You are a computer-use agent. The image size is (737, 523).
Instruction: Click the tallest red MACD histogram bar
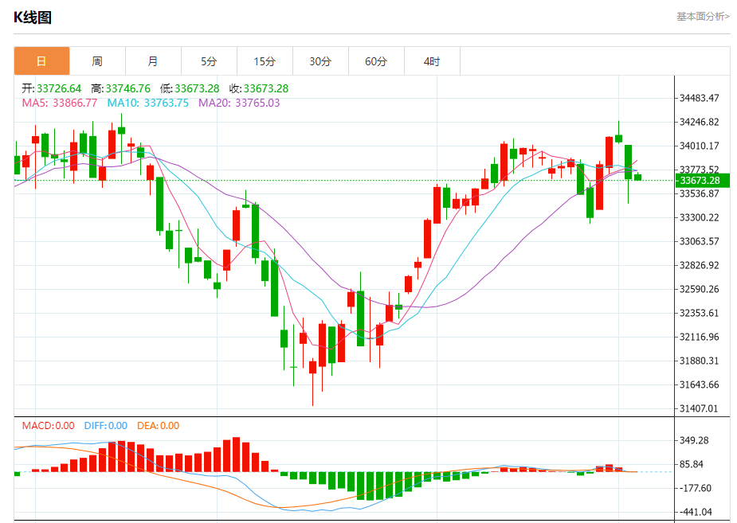[x=236, y=455]
